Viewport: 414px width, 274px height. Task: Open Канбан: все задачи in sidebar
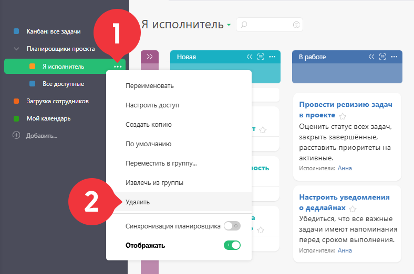pos(54,31)
